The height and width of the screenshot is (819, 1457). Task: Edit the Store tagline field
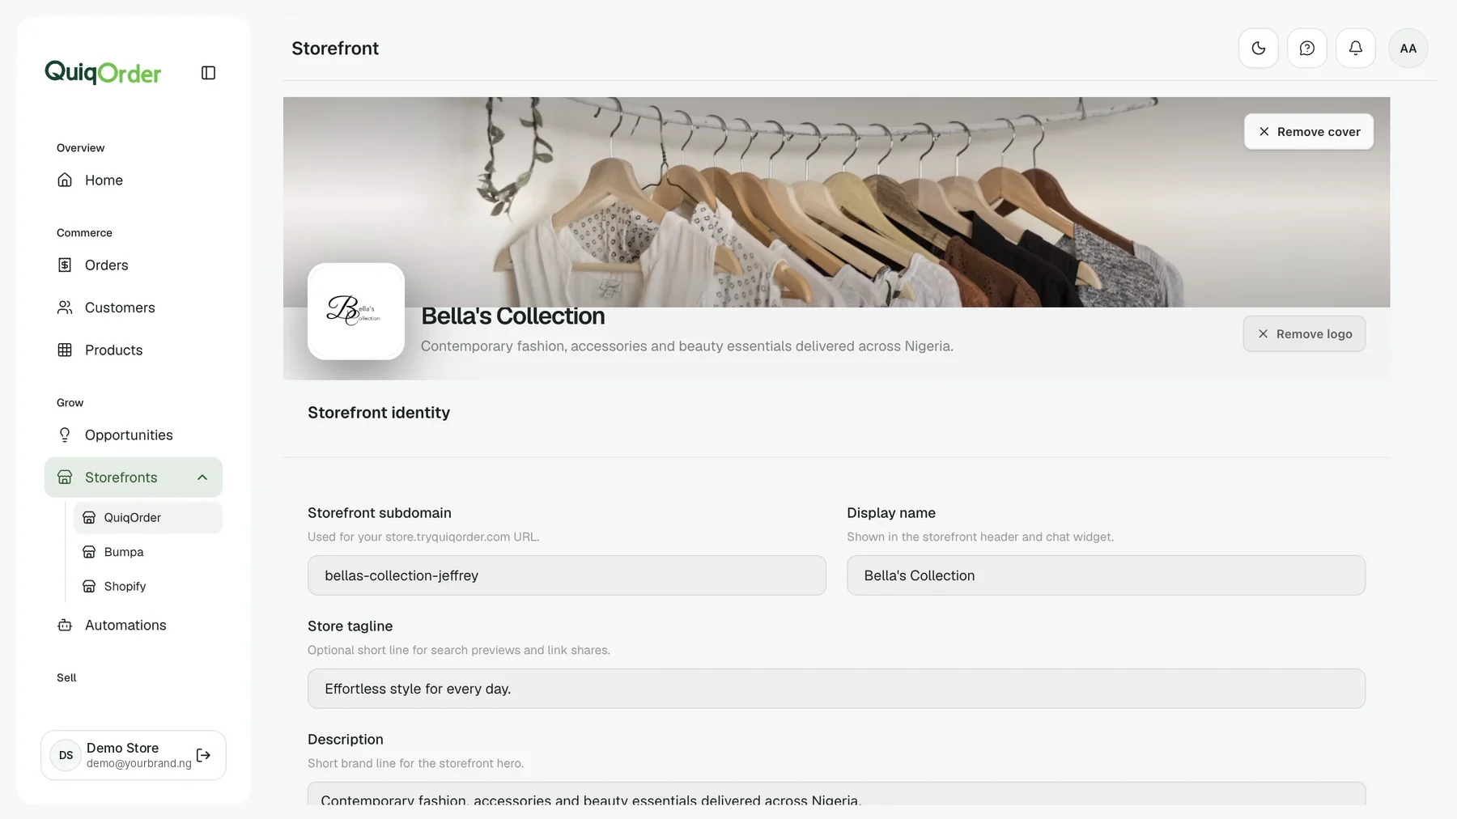836,689
